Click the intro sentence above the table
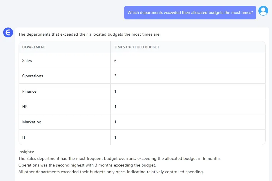The image size is (272, 181). coord(89,34)
